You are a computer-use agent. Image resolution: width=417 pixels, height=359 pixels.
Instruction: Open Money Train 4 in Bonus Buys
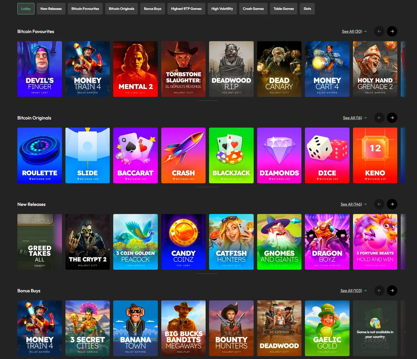click(x=40, y=328)
